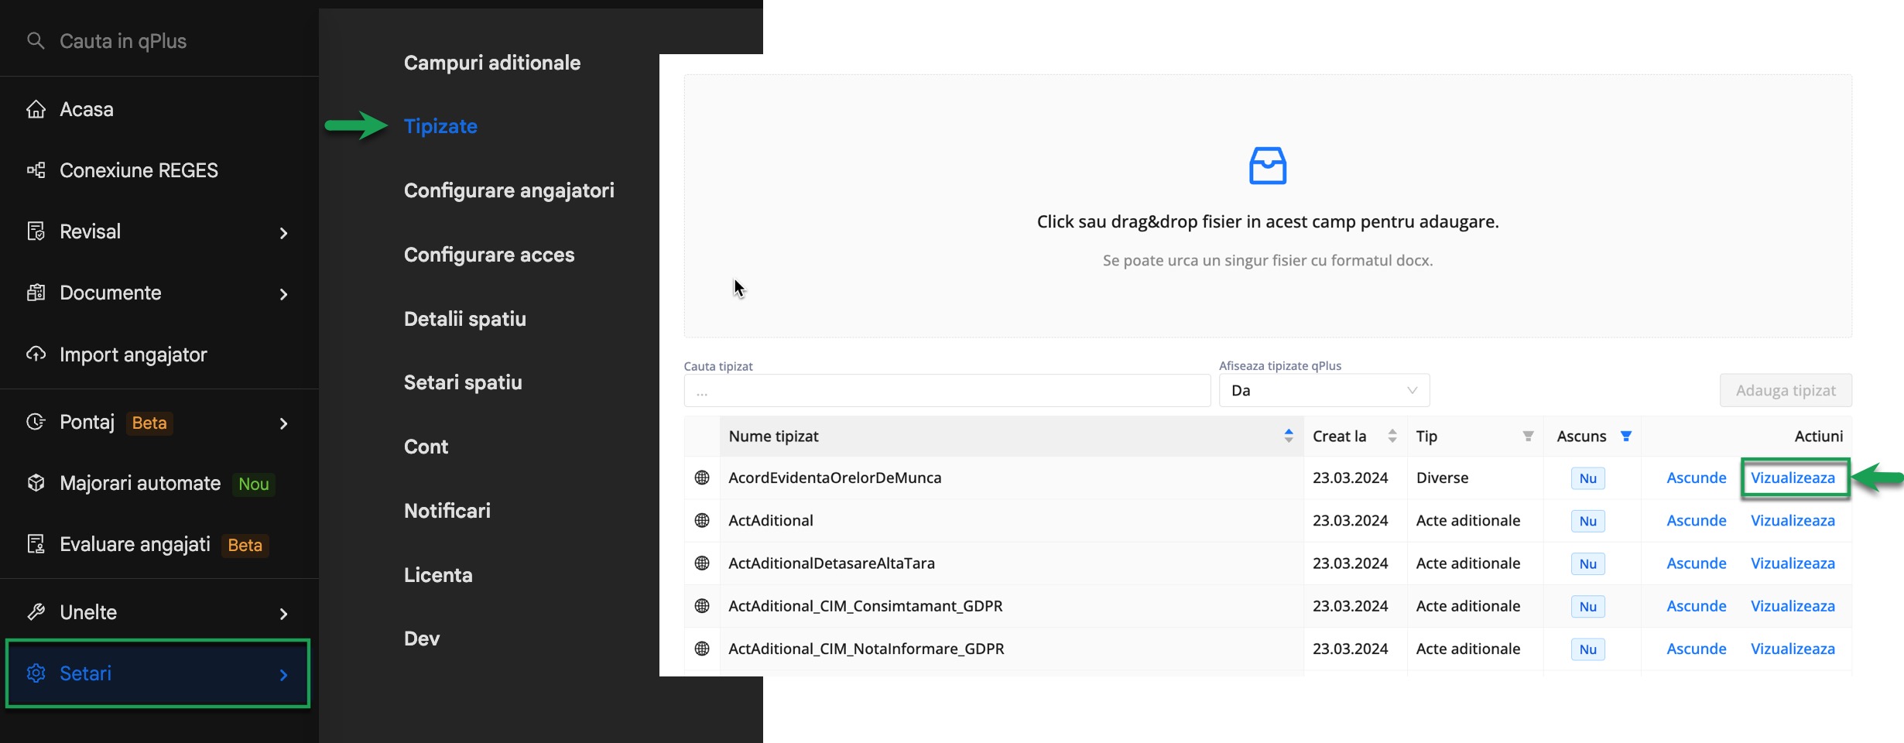Click the Documente icon in sidebar
The height and width of the screenshot is (743, 1904).
(x=36, y=293)
